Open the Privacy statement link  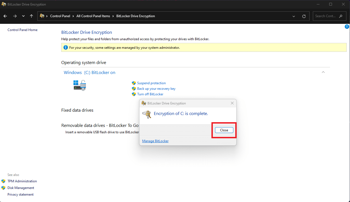[21, 195]
